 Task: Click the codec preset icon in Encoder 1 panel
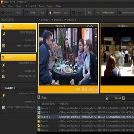3,46
